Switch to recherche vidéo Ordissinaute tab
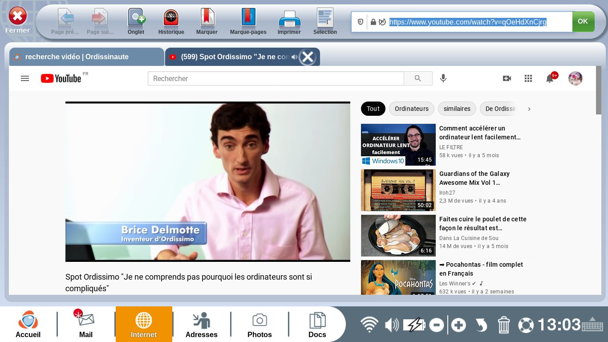Image resolution: width=608 pixels, height=342 pixels. [86, 57]
